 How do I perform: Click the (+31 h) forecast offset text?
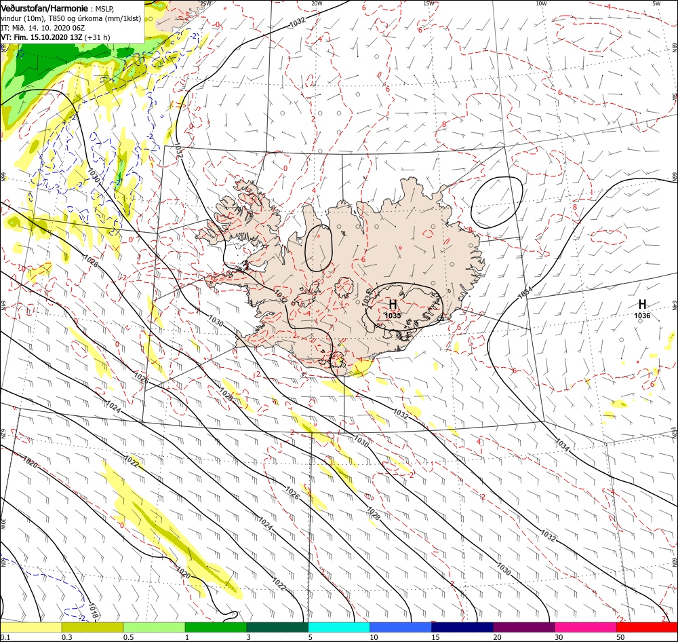click(x=97, y=37)
